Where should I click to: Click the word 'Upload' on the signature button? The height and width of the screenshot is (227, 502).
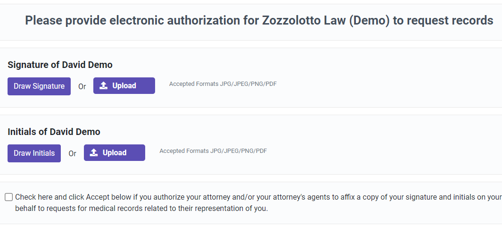click(124, 86)
